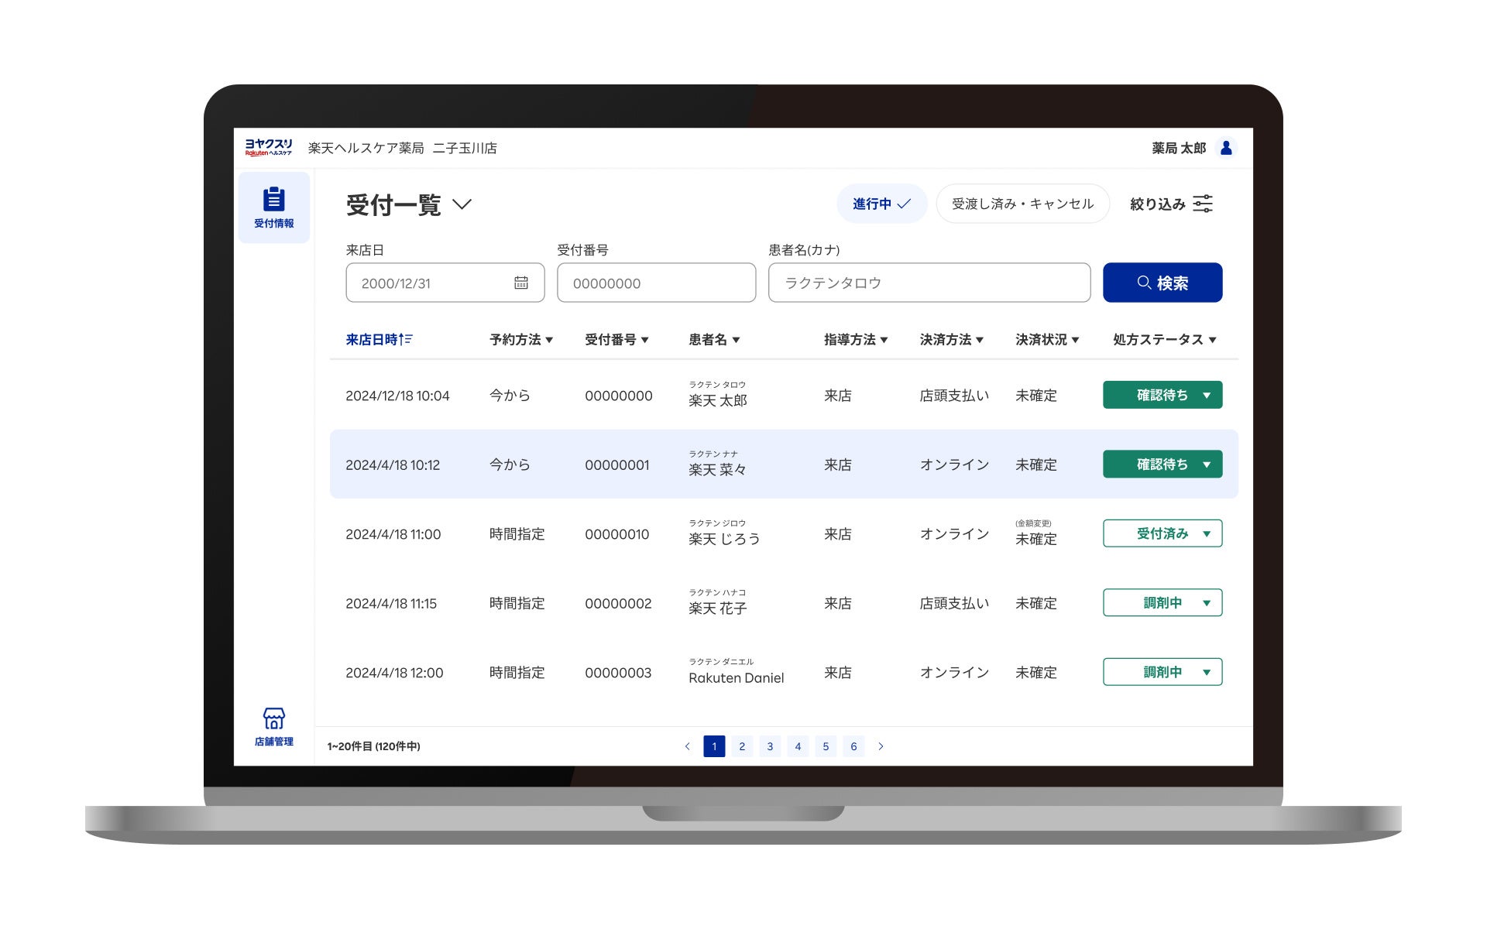Click the 検索 search button

(x=1162, y=283)
